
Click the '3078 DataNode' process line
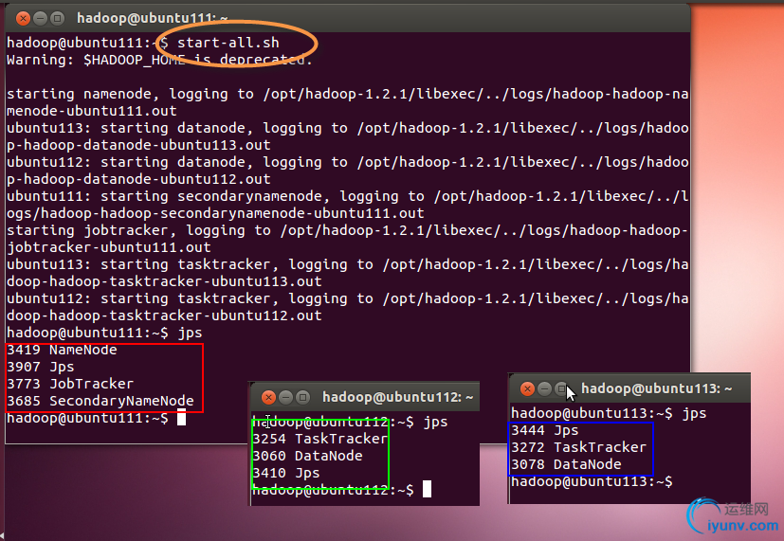coord(566,464)
